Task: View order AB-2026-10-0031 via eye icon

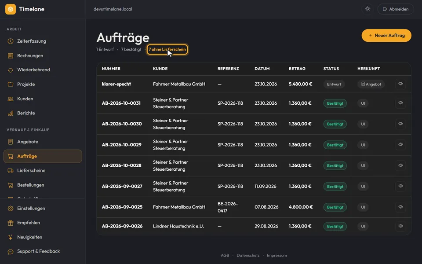Action: (400, 103)
